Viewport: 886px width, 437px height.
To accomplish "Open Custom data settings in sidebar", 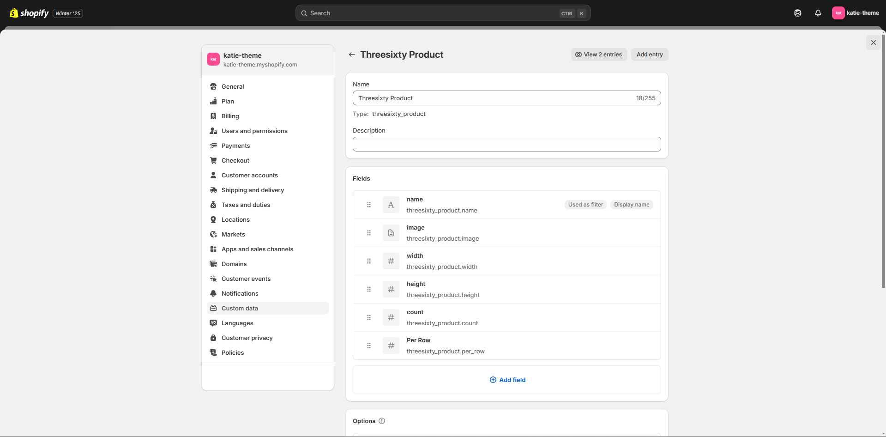I will click(x=240, y=308).
